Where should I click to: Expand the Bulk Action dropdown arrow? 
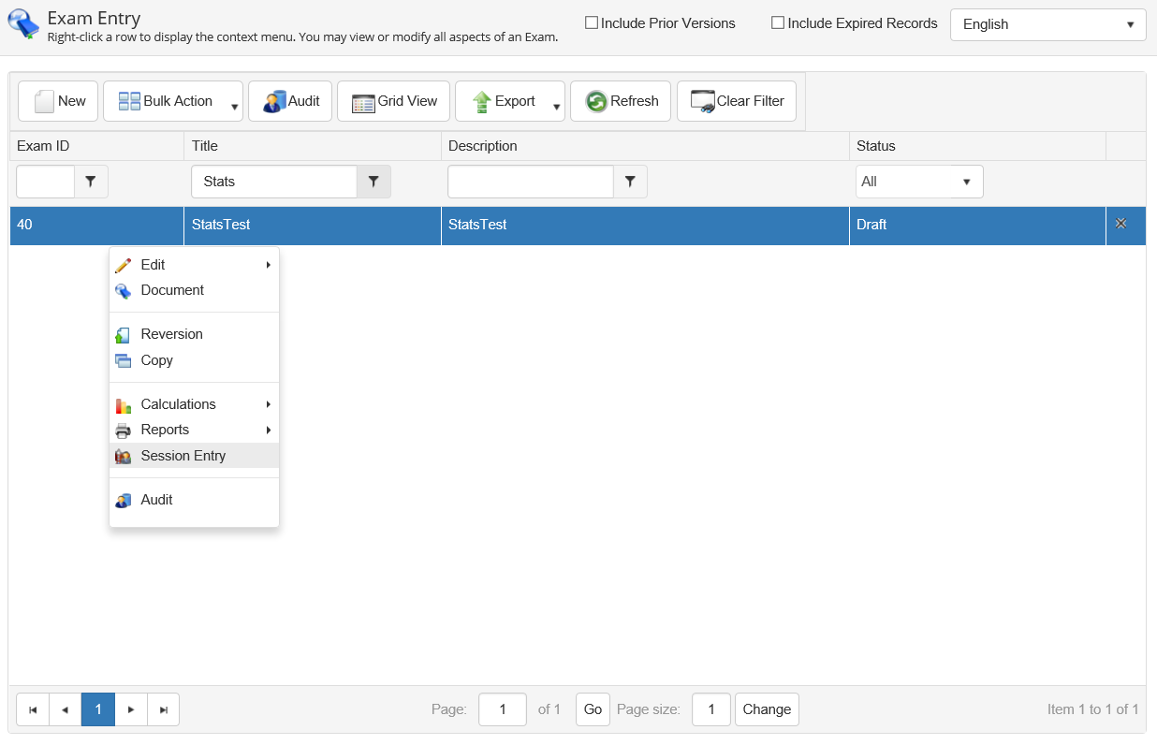click(234, 107)
